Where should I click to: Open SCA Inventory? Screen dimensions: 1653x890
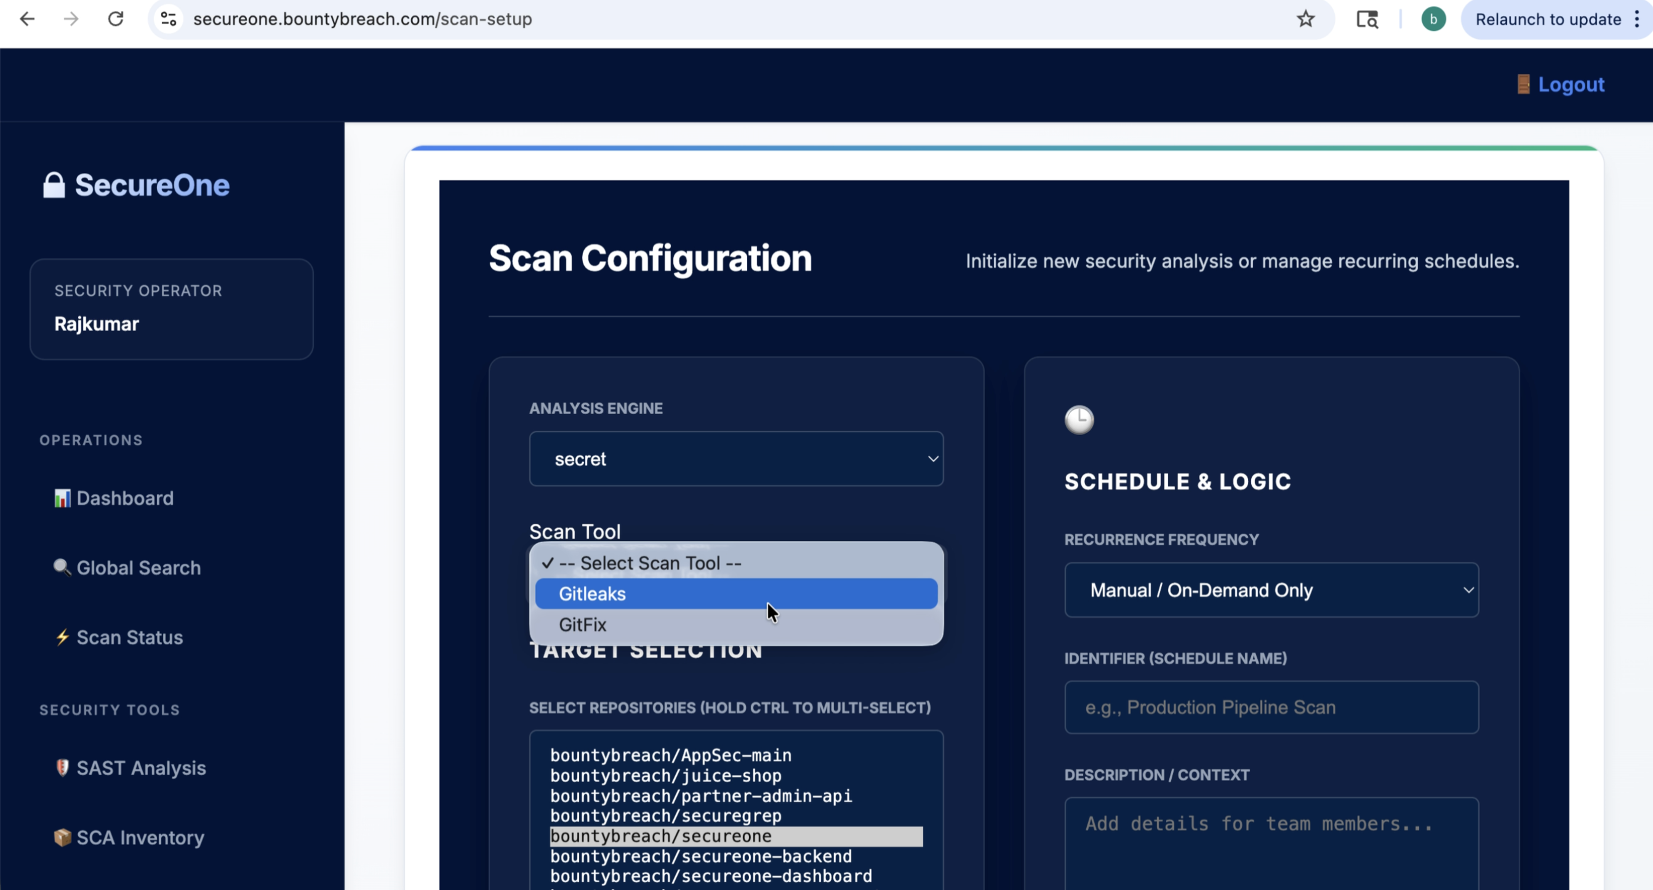coord(140,838)
